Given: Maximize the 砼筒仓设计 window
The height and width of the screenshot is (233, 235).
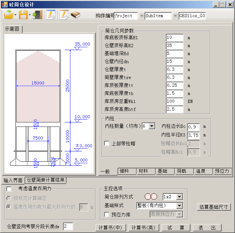Looking at the screenshot, I should (x=223, y=5).
